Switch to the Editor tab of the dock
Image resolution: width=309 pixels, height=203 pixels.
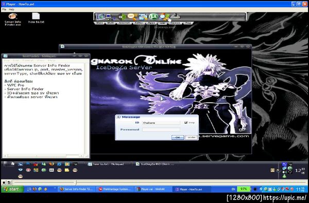(x=139, y=23)
